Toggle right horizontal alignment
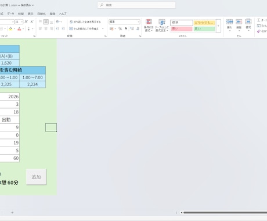The image size is (267, 221). pyautogui.click(x=52, y=28)
